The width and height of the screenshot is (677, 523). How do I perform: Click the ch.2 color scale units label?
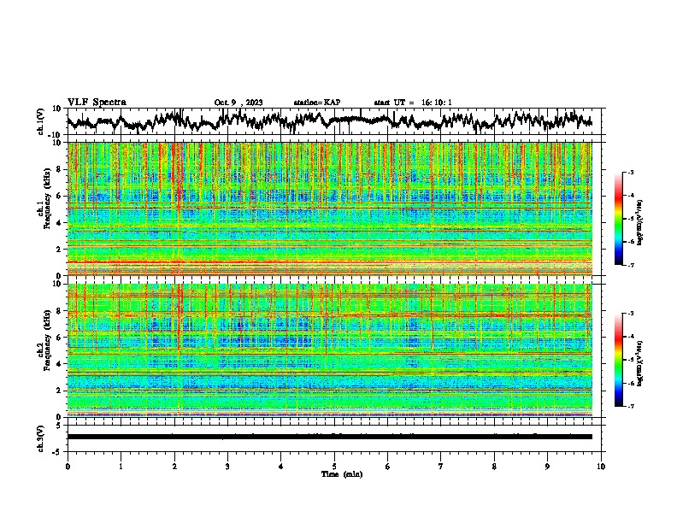(x=640, y=363)
